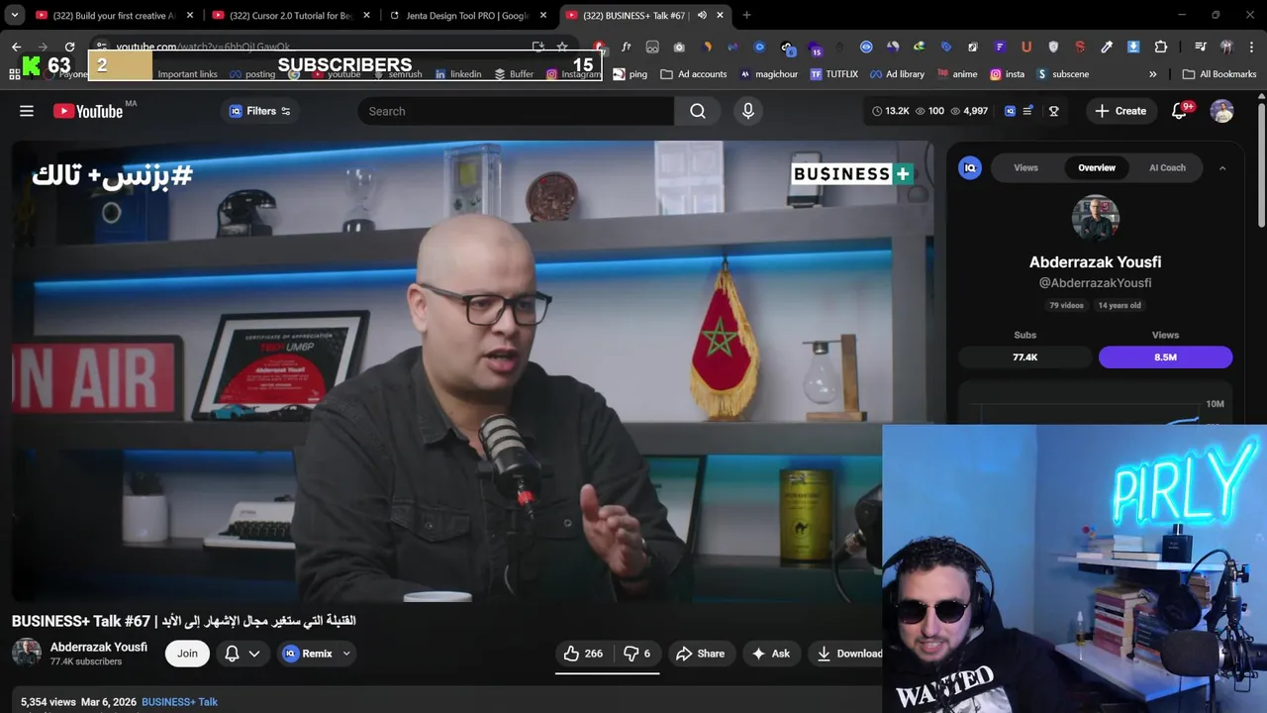Toggle the 77.4K Subs pill
Screen dimensions: 1267x713
[x=1025, y=356]
